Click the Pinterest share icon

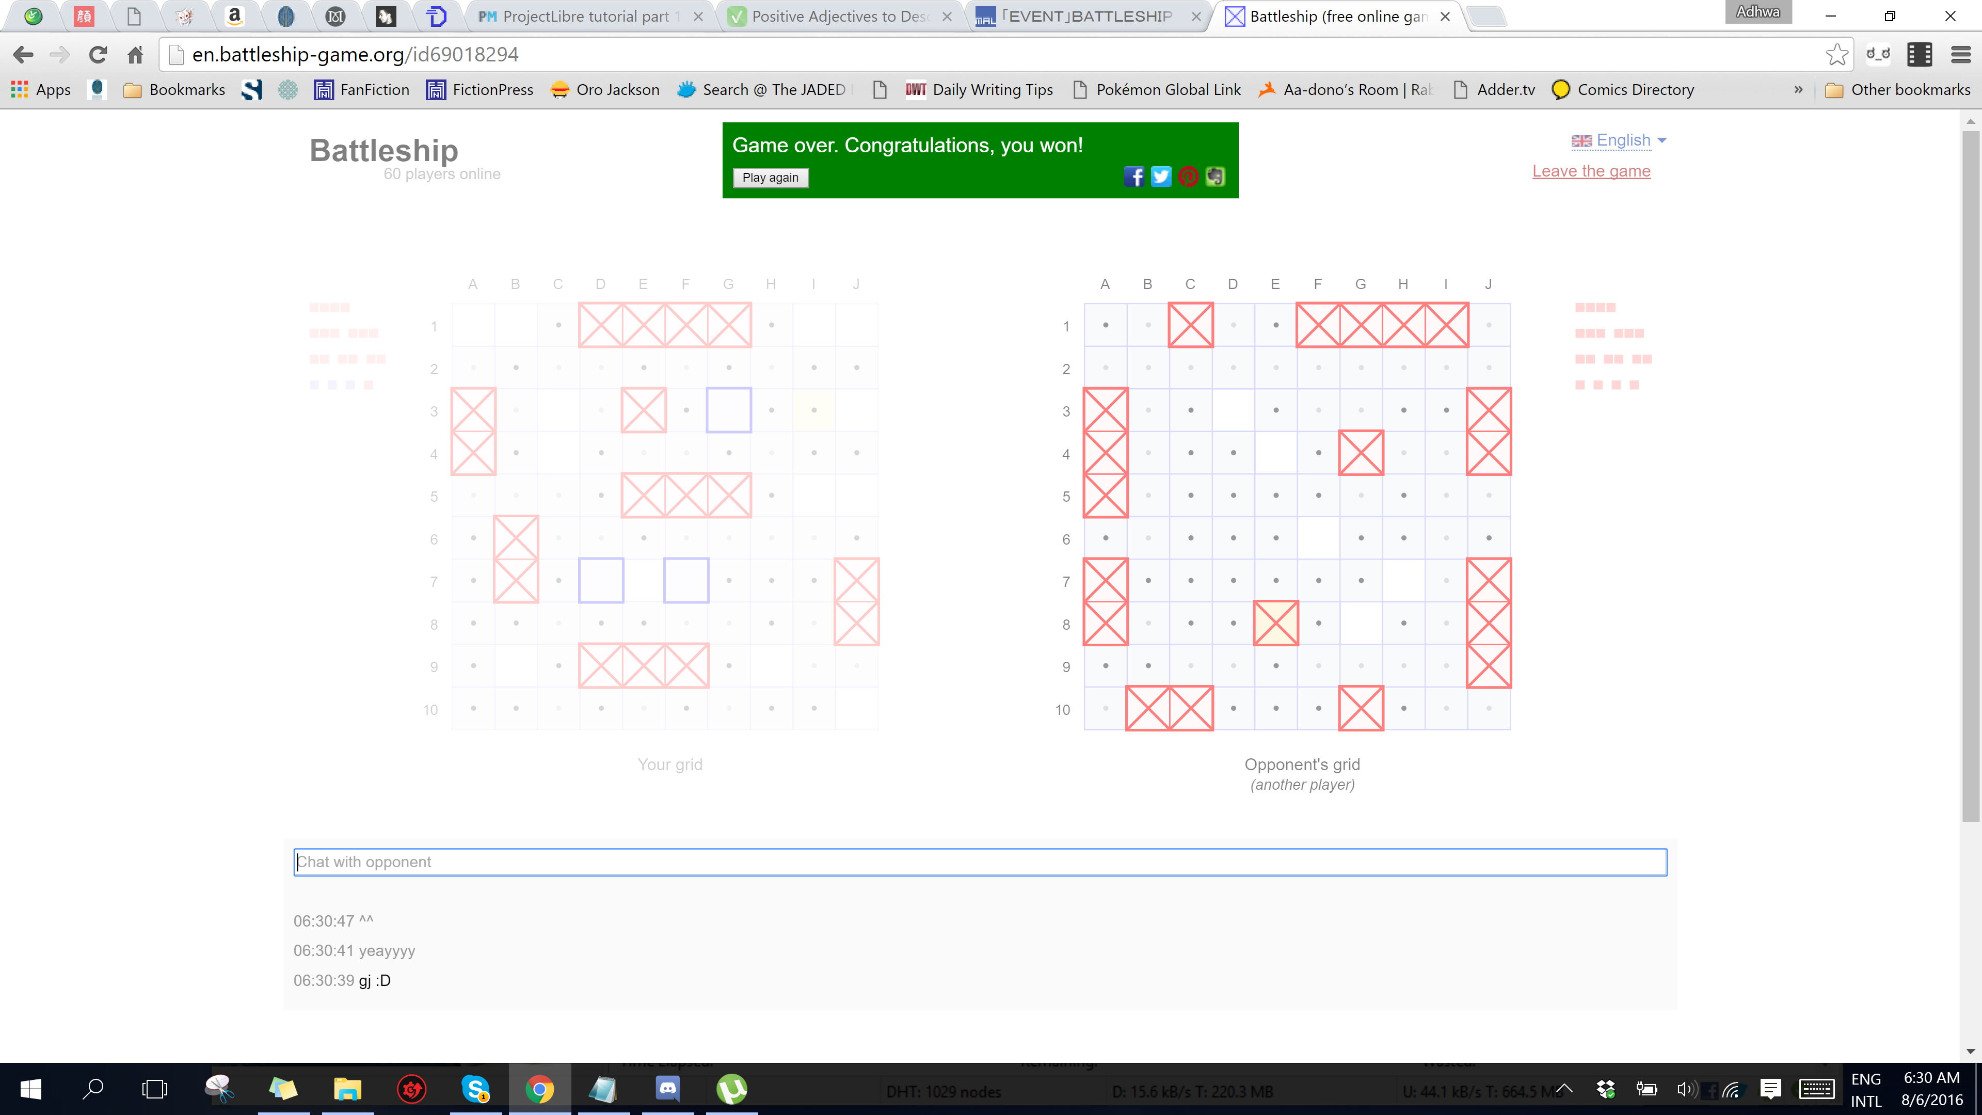pyautogui.click(x=1188, y=177)
